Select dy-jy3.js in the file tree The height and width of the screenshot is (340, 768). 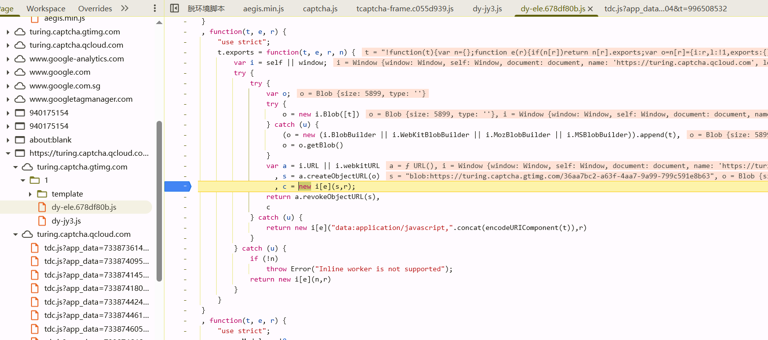(66, 221)
